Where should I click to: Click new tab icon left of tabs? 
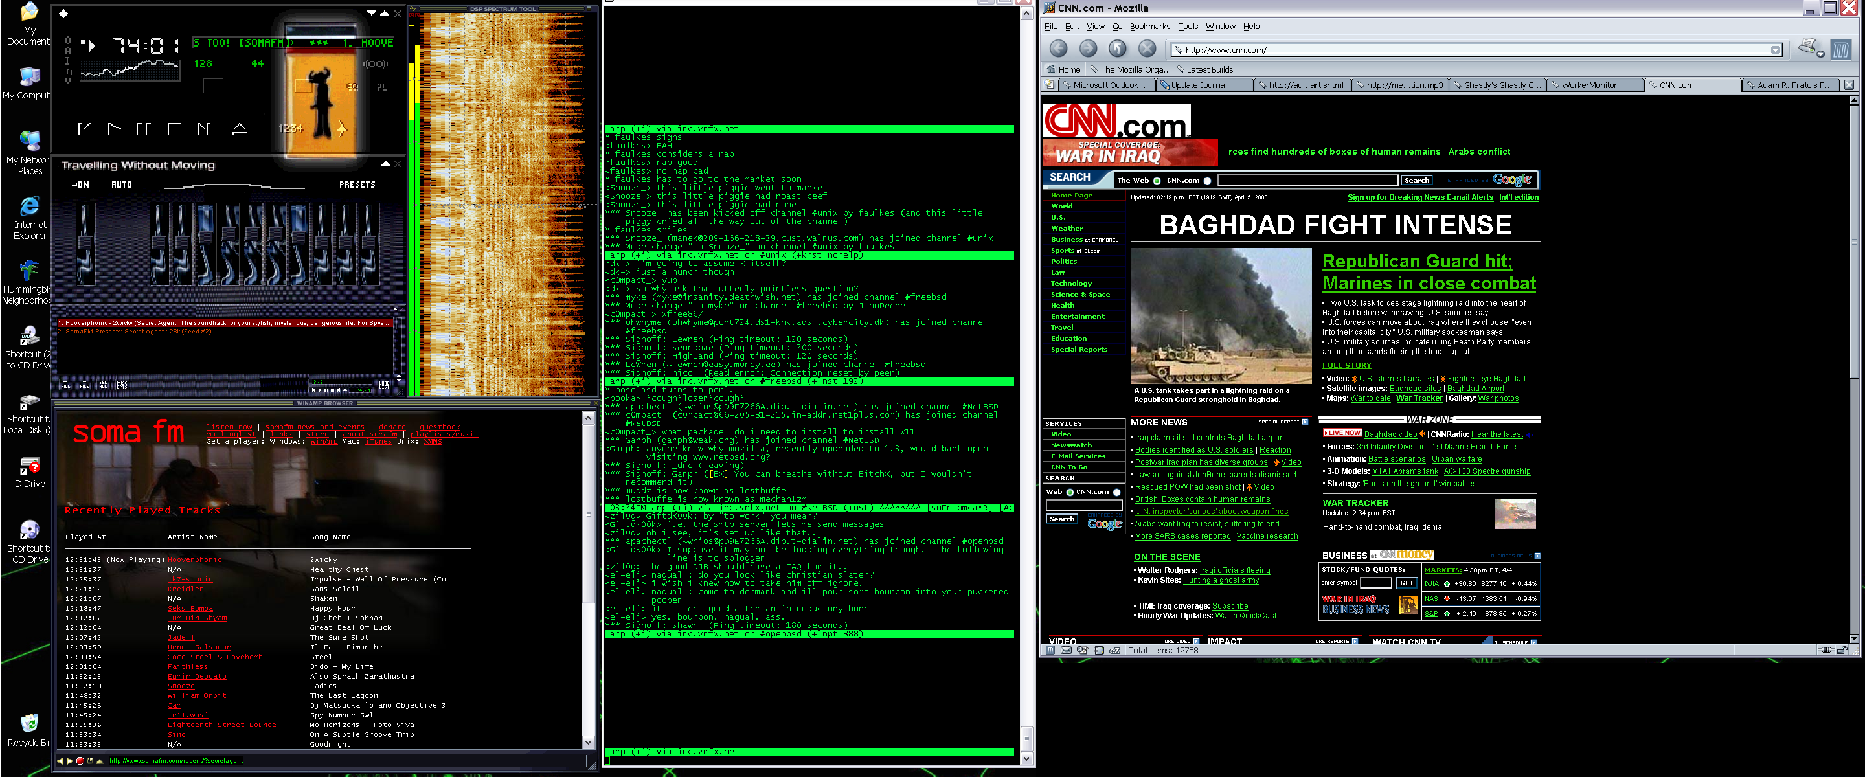click(1049, 85)
